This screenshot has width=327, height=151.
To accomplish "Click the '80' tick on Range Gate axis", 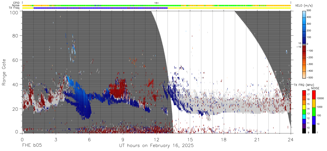I will (x=15, y=35).
